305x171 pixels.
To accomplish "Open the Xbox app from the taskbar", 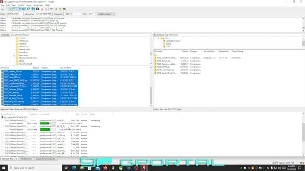I will click(121, 168).
